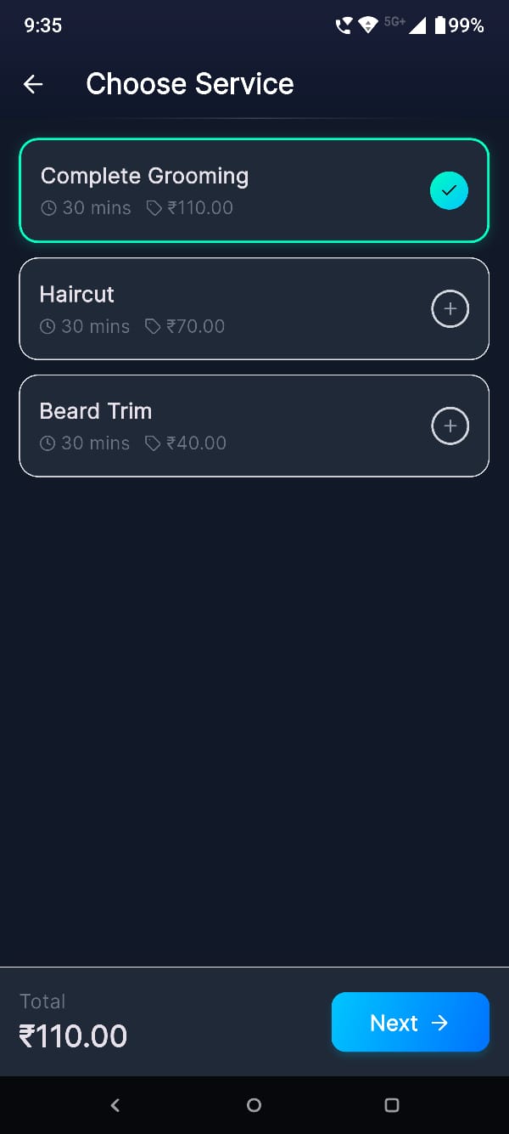This screenshot has width=509, height=1134.
Task: Open recent apps with the square button
Action: (x=392, y=1105)
